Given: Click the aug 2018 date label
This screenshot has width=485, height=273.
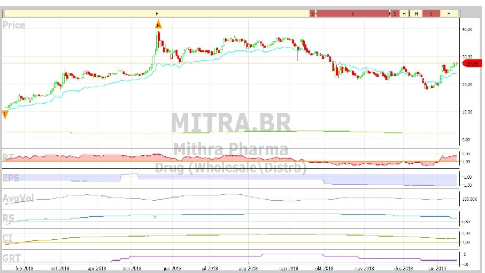Looking at the screenshot, I should point(248,268).
